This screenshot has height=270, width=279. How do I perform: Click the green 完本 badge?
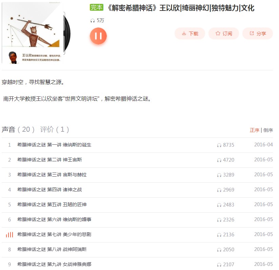96,7
